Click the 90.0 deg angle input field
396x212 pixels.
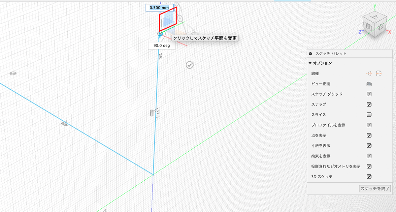pos(162,45)
